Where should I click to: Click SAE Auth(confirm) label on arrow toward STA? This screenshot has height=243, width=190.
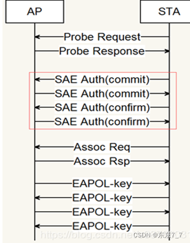click(102, 122)
